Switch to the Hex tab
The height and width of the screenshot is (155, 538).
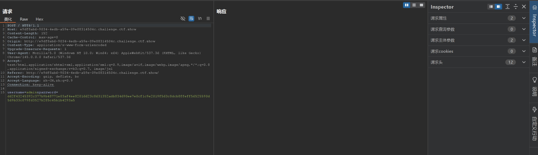click(39, 19)
